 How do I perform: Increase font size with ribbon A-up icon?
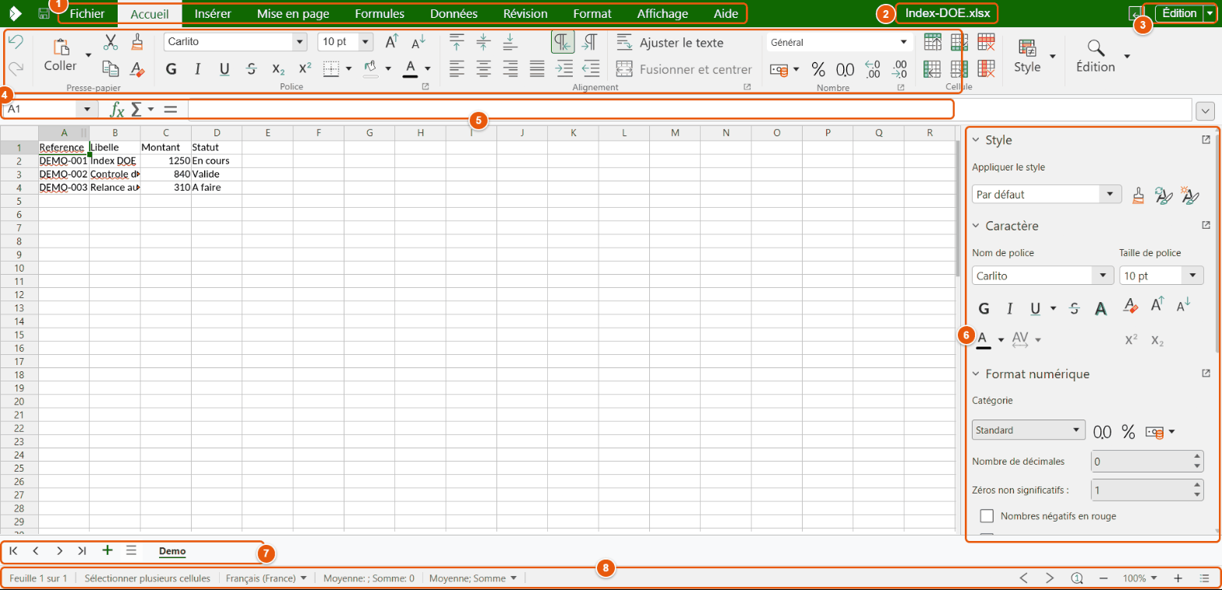[x=393, y=42]
